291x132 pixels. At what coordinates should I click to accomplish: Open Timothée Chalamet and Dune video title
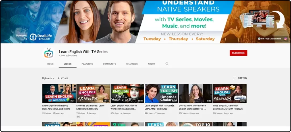pos(160,107)
